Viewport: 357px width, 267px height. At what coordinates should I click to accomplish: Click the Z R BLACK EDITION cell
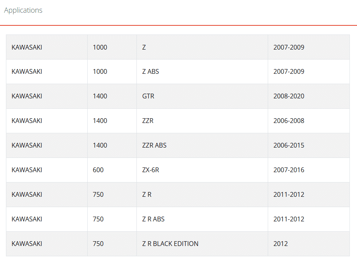[170, 244]
